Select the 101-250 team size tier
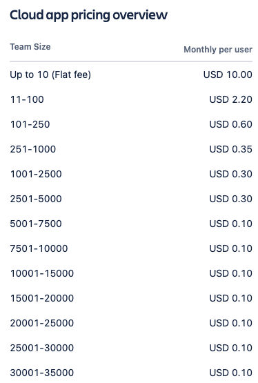Screen dimensions: 258x383 pos(131,124)
